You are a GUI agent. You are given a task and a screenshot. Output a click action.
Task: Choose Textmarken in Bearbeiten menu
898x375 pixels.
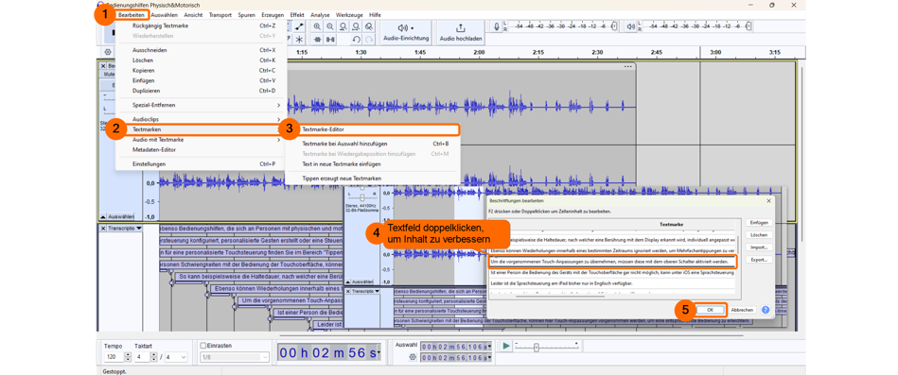click(x=201, y=129)
